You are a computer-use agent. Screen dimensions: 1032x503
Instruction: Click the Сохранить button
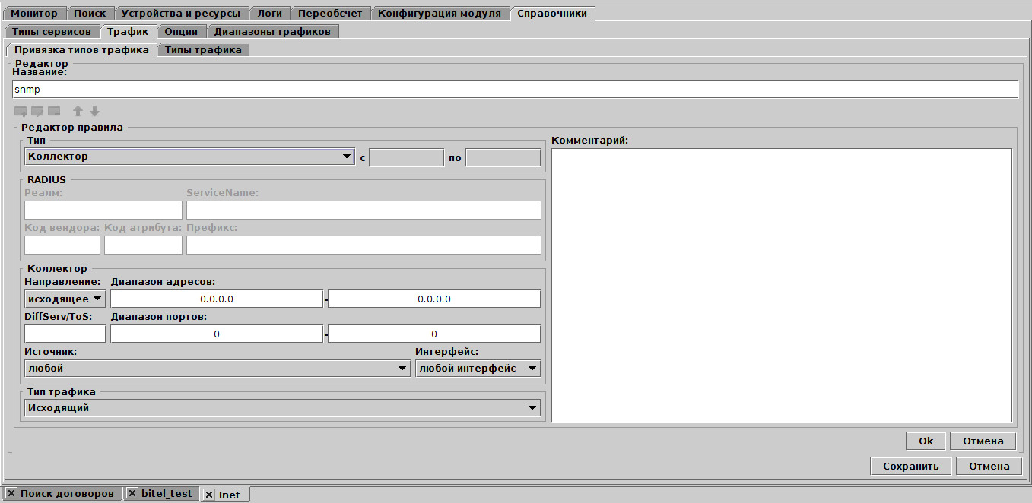[x=910, y=466]
